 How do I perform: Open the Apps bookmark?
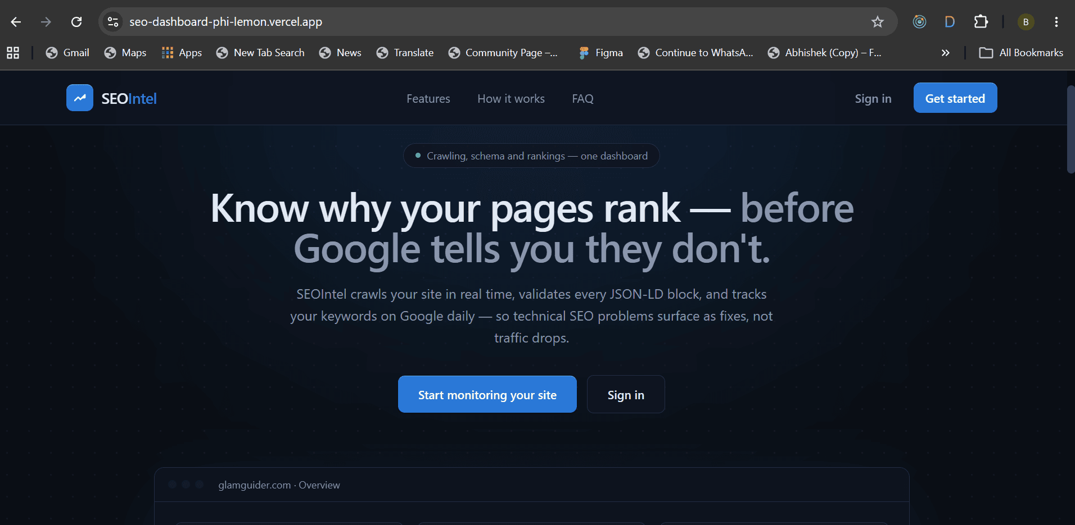(182, 53)
